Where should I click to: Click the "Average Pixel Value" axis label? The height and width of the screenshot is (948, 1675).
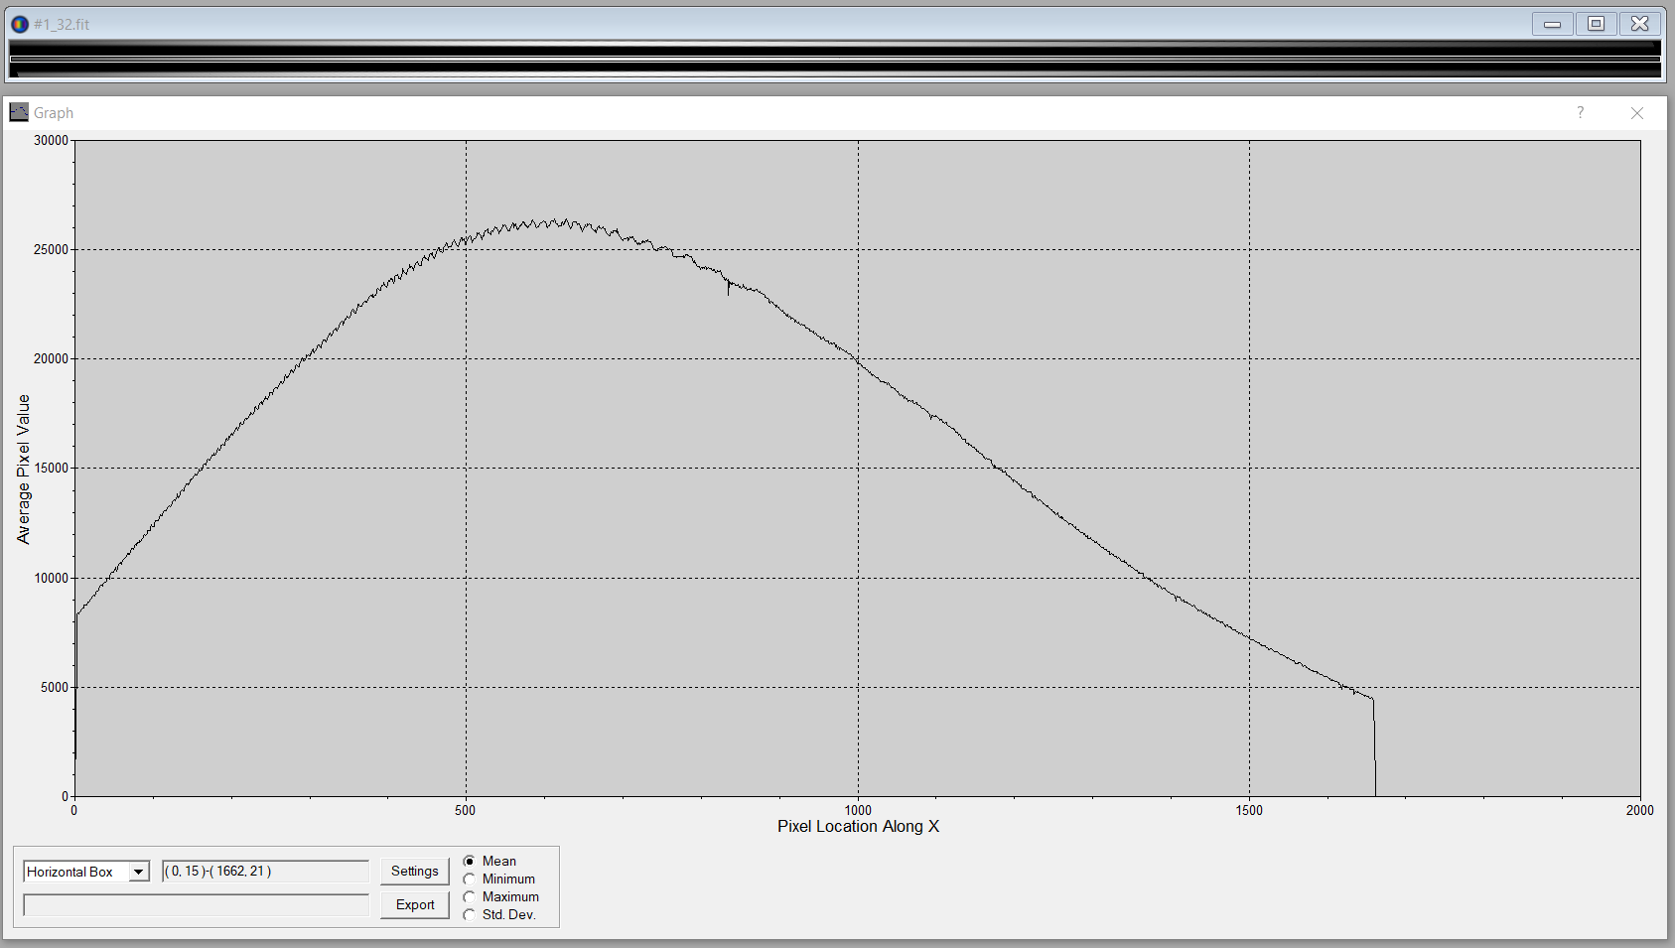coord(24,469)
